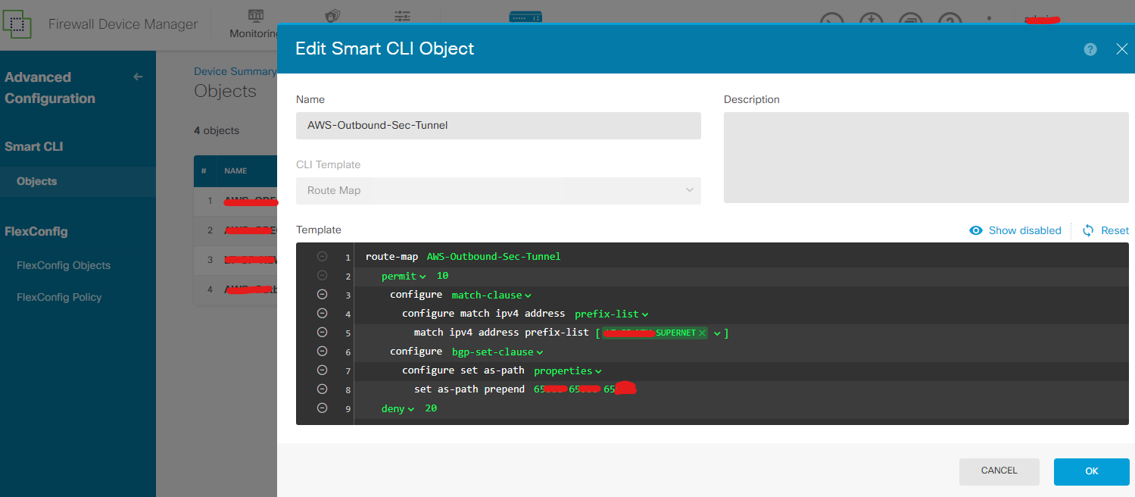The width and height of the screenshot is (1135, 497).
Task: Open the help question-mark icon in the dialog header
Action: click(1090, 48)
